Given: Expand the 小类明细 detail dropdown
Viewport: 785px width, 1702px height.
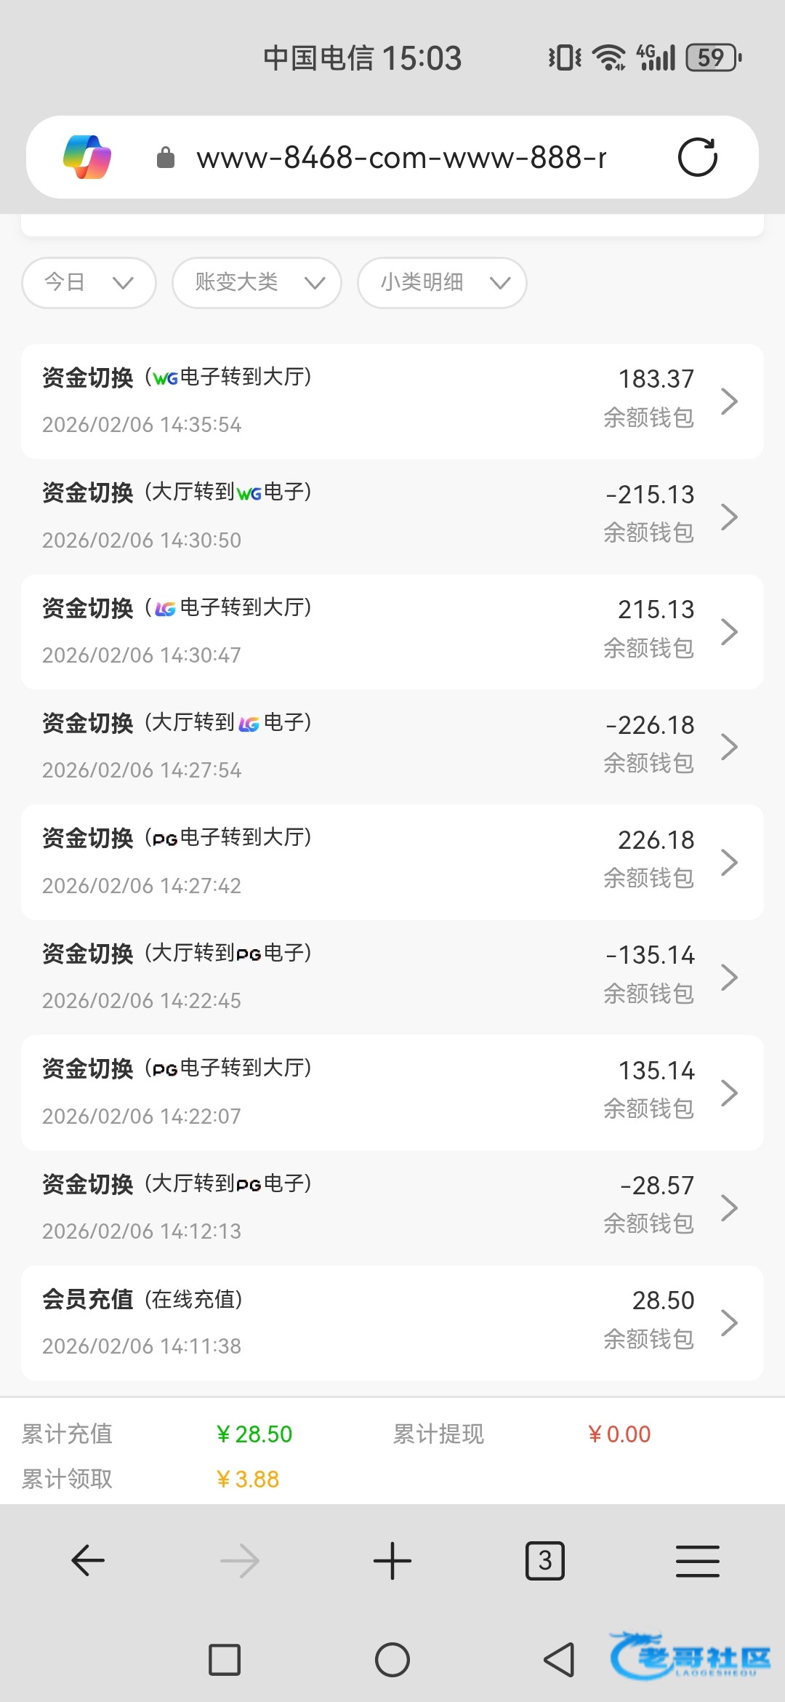Looking at the screenshot, I should tap(442, 282).
